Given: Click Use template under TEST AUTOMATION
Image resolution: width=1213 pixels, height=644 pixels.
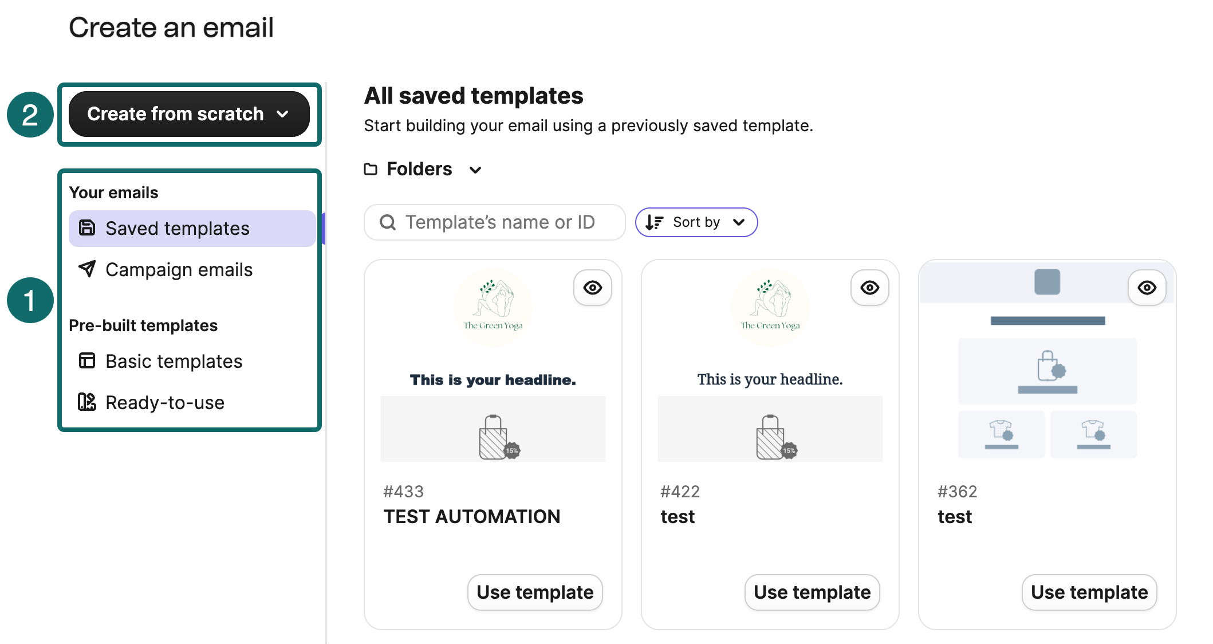Looking at the screenshot, I should point(534,592).
